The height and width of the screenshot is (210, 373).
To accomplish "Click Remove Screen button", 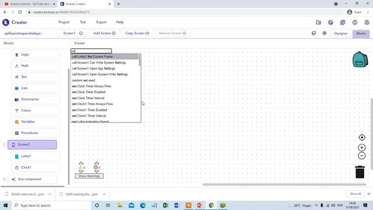I will [173, 33].
